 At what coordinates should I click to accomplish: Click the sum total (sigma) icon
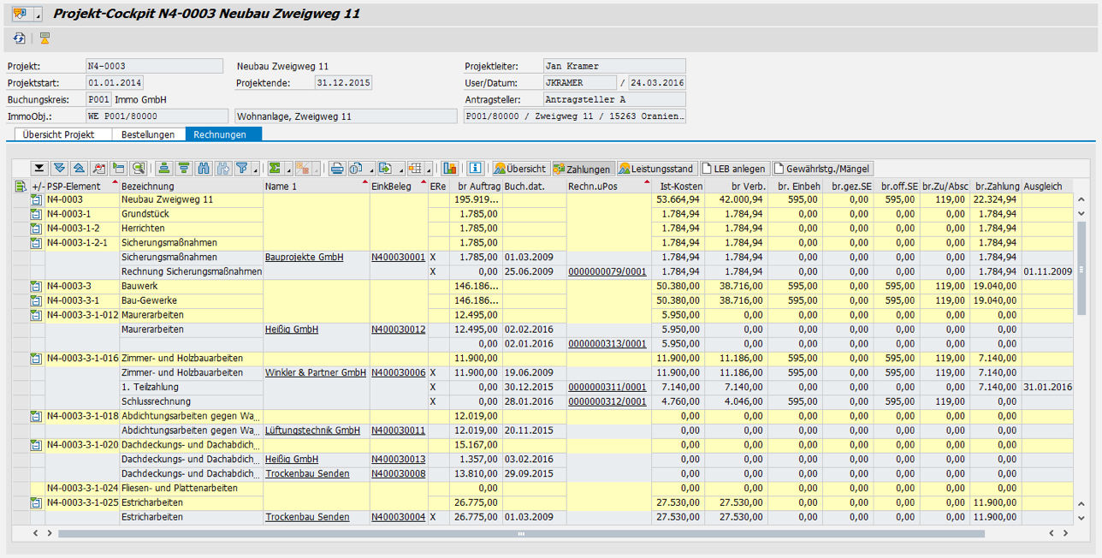[x=275, y=169]
